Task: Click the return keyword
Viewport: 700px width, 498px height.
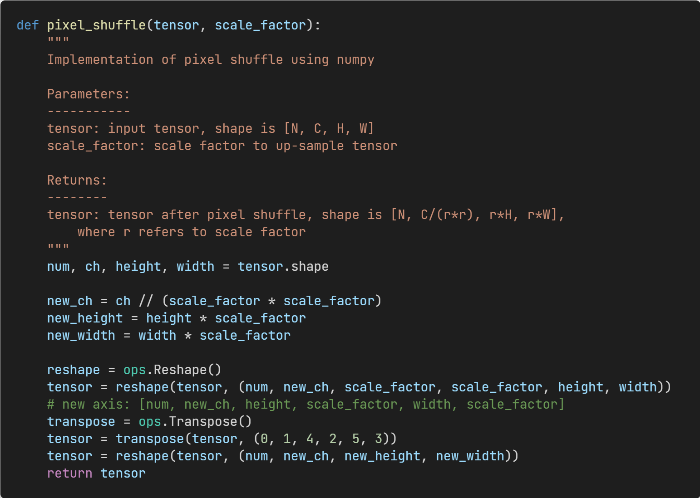Action: (x=69, y=473)
